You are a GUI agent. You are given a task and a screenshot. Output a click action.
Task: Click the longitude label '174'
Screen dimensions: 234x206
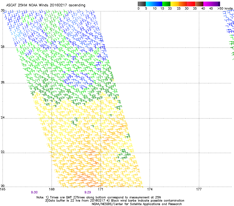[x=150, y=189]
